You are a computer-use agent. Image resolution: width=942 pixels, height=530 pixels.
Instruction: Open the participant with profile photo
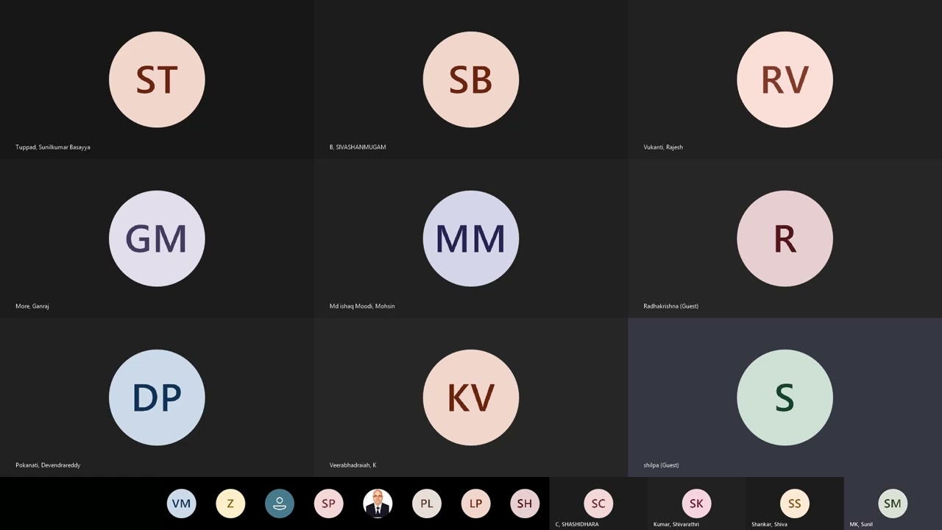[378, 504]
